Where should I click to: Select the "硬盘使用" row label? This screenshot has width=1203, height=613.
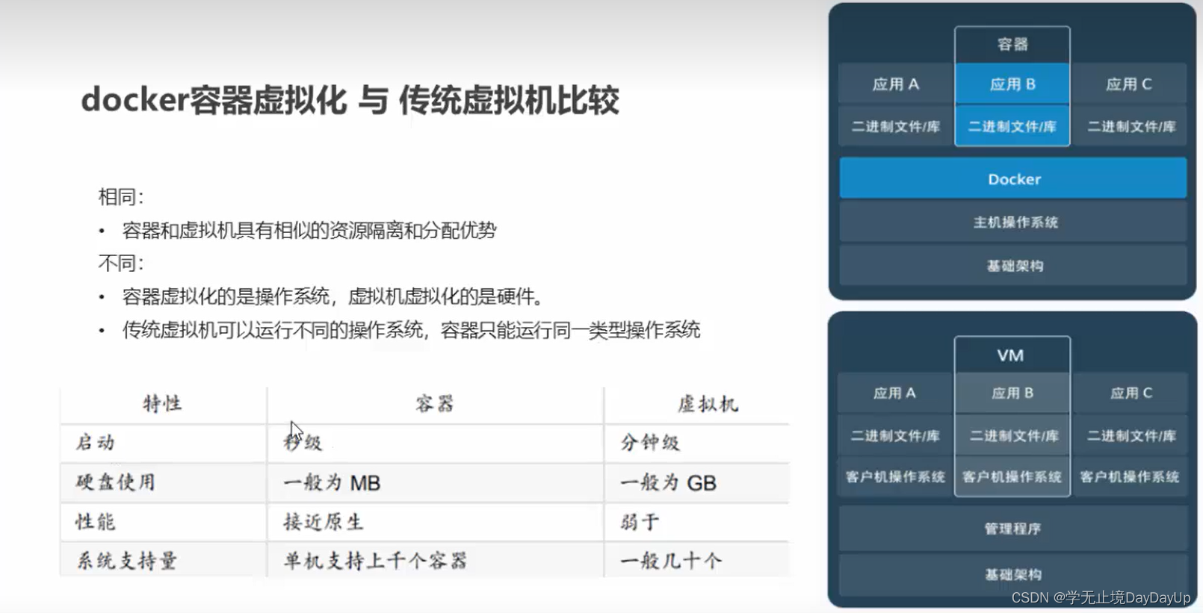pyautogui.click(x=115, y=482)
